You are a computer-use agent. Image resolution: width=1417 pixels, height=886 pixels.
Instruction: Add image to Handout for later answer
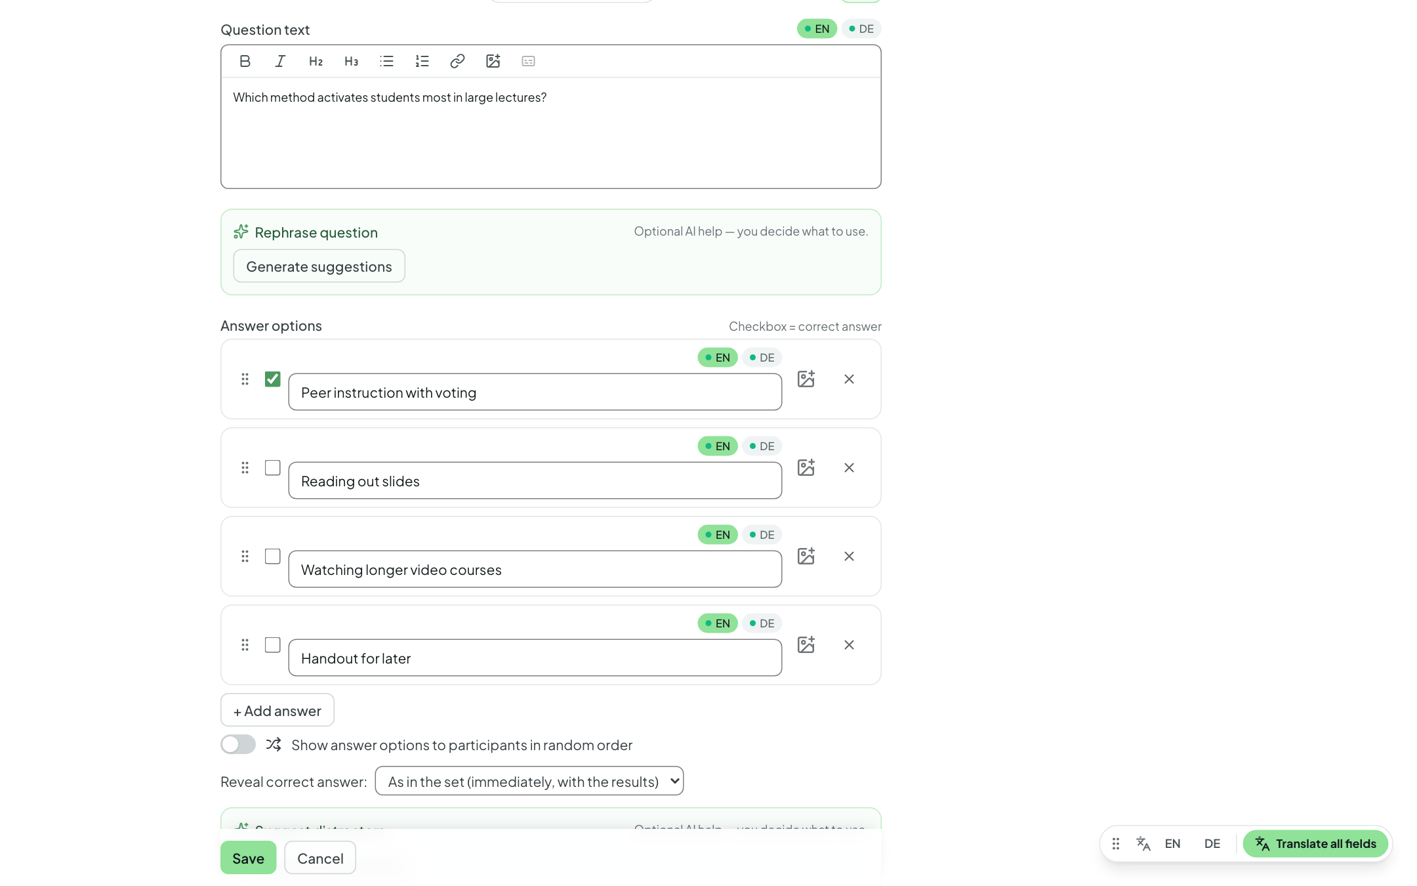pos(806,644)
